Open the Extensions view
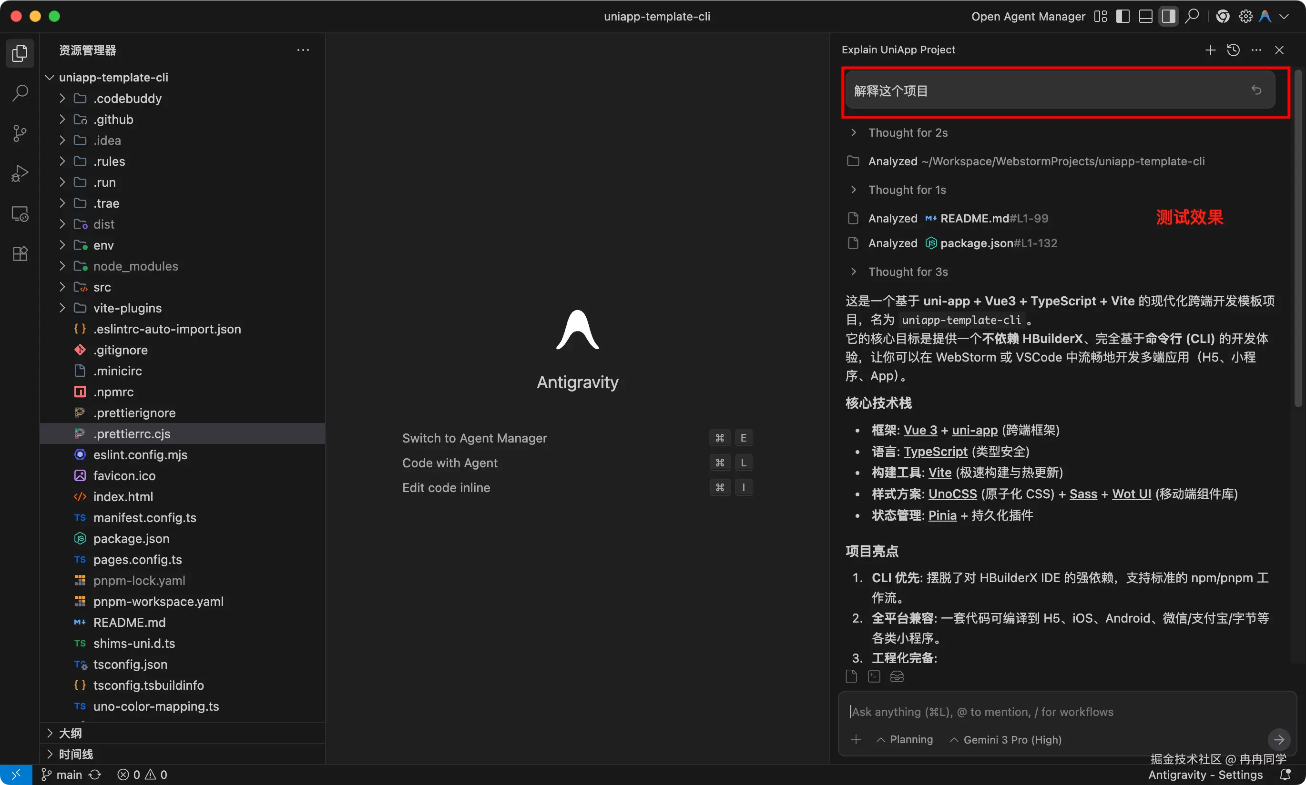The width and height of the screenshot is (1306, 785). (20, 254)
